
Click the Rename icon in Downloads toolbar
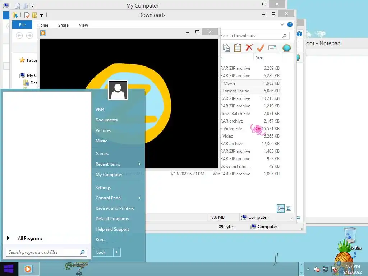[272, 48]
